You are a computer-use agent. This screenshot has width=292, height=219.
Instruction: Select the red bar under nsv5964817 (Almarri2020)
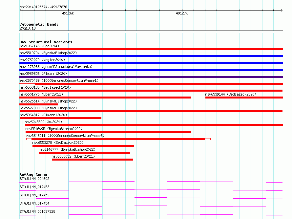tap(60, 118)
